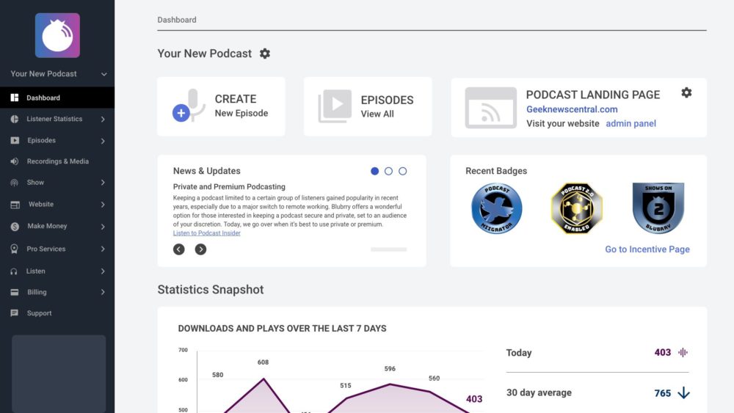
Task: Click the Podcast Landing Page RSS window icon
Action: point(490,108)
